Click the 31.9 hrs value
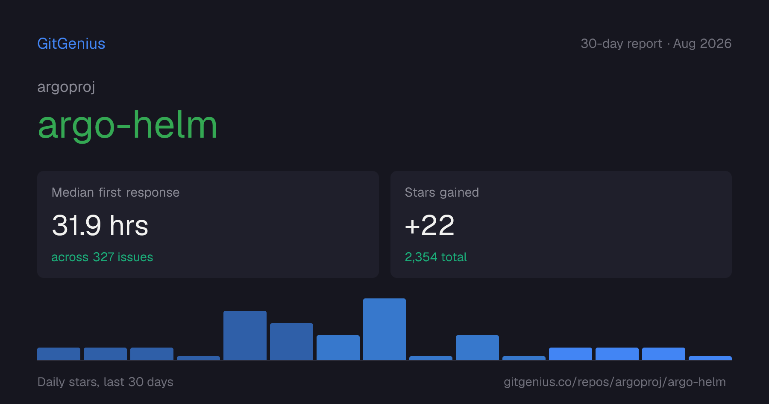 tap(100, 225)
